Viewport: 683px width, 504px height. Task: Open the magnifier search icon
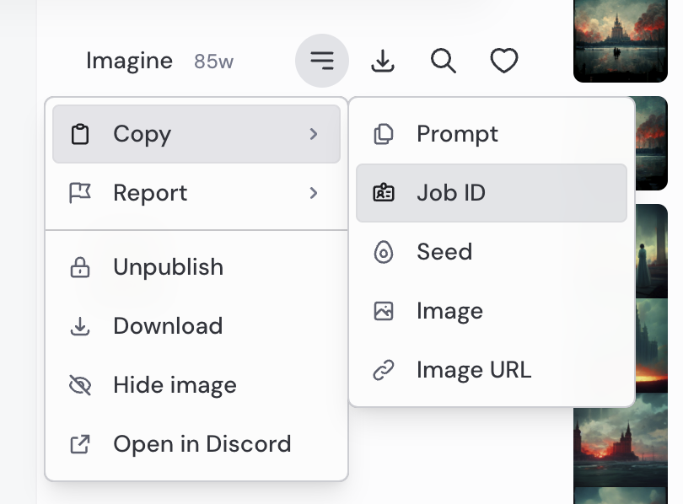[444, 61]
